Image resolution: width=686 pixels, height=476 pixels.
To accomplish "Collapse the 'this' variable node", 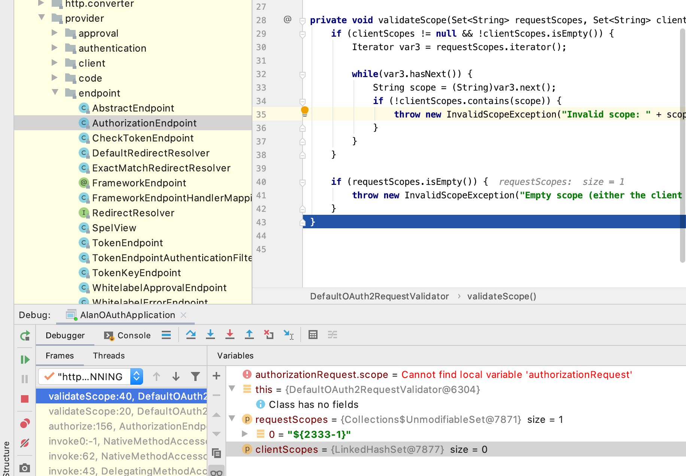I will [232, 389].
